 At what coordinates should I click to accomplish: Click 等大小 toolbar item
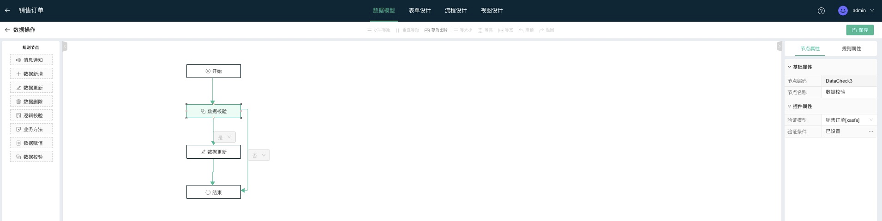463,30
